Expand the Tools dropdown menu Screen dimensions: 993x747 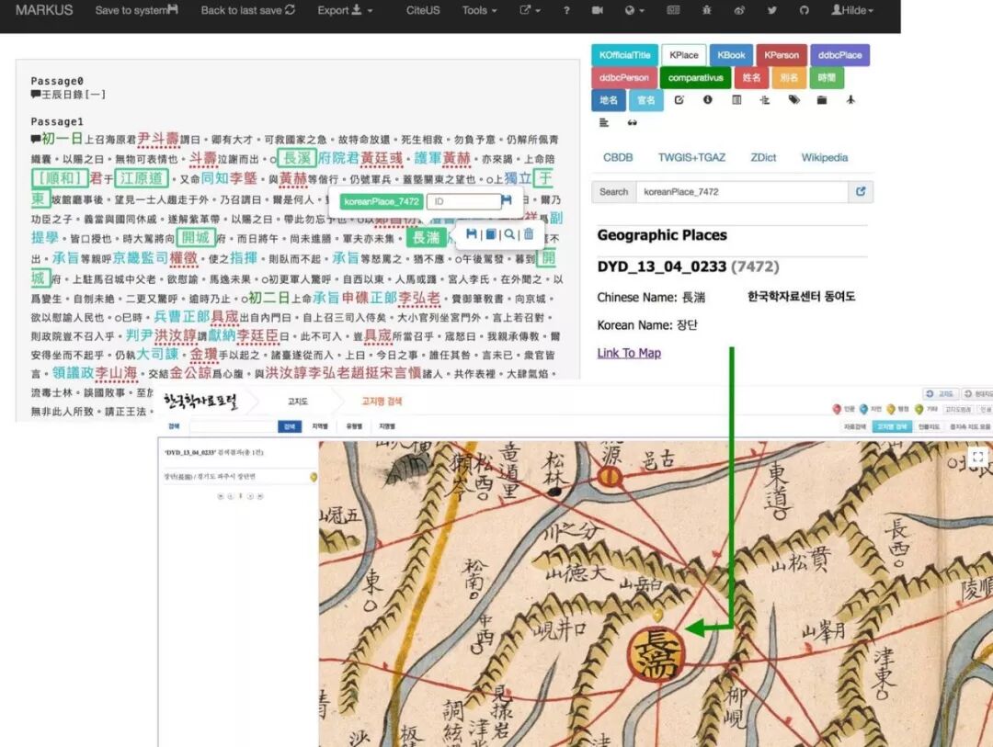click(x=479, y=10)
